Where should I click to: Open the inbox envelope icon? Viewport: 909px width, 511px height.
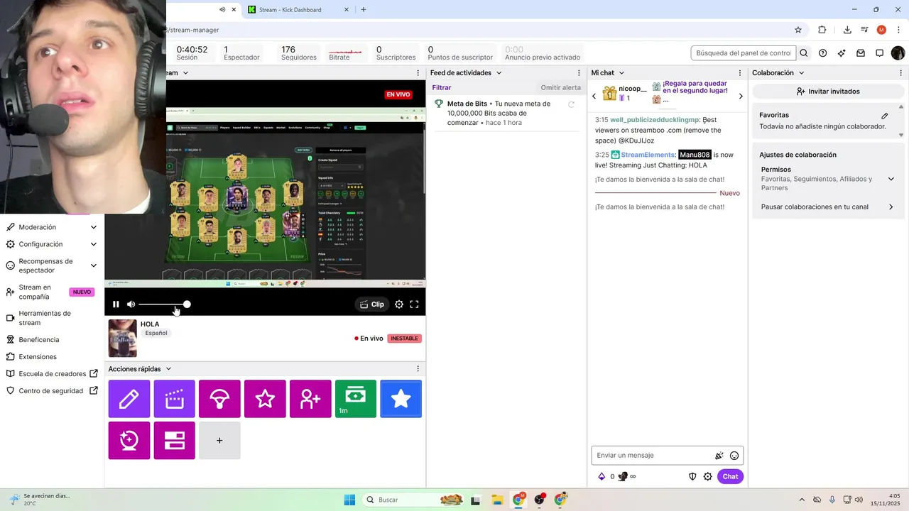[x=861, y=53]
